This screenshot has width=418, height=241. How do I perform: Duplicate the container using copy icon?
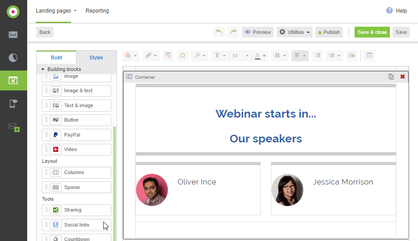coord(391,77)
